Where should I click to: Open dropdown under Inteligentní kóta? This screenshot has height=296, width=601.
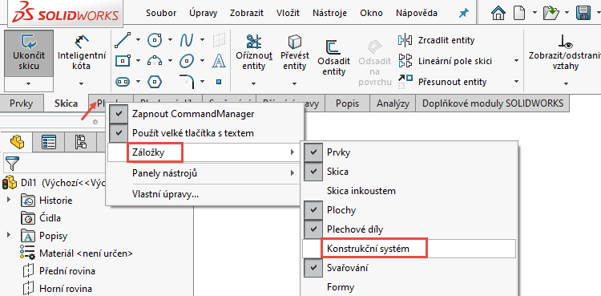[x=81, y=83]
